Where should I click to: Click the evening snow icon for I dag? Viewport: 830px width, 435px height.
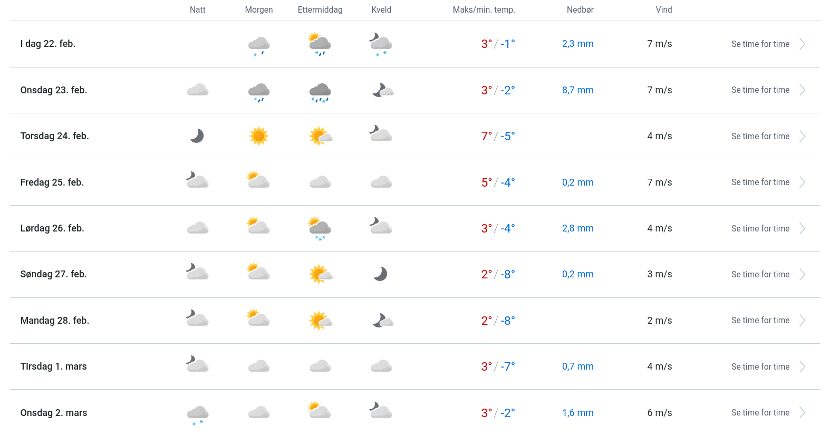tap(381, 45)
